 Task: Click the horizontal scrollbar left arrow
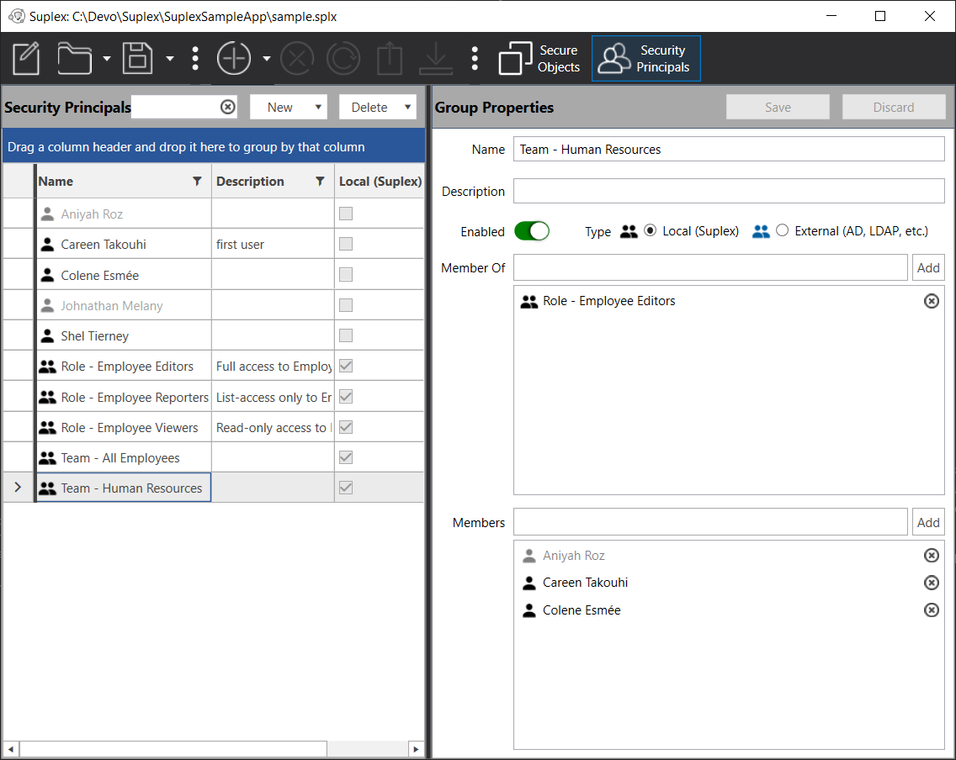pyautogui.click(x=10, y=749)
